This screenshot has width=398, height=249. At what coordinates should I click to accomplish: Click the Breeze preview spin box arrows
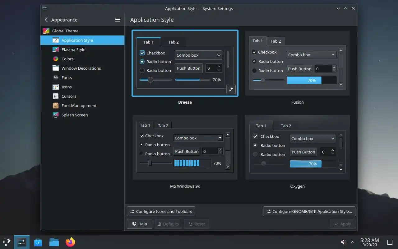(x=219, y=68)
